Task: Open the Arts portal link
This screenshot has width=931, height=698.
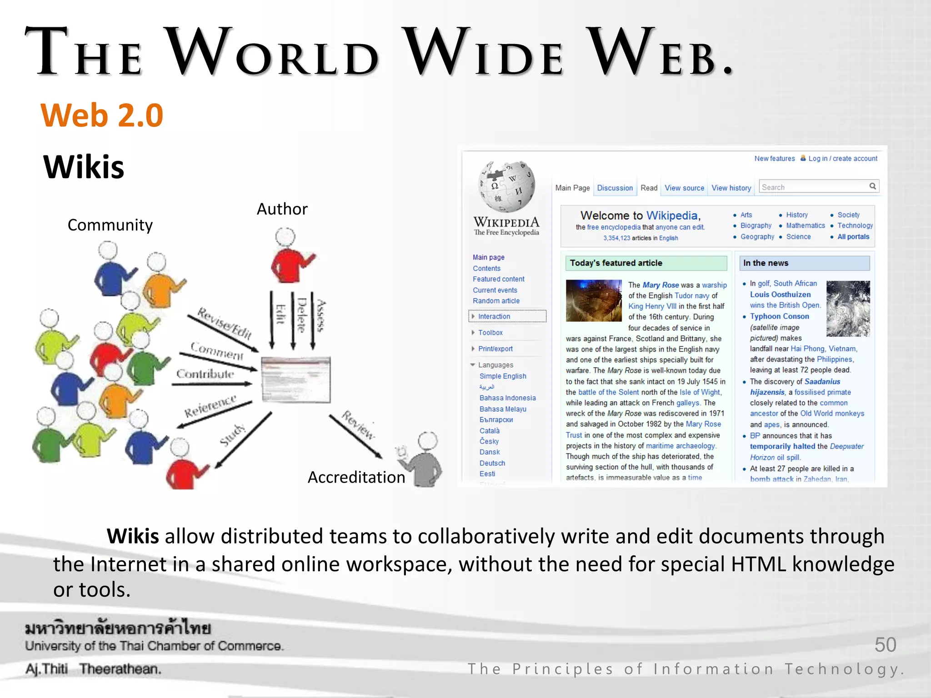Action: point(746,215)
